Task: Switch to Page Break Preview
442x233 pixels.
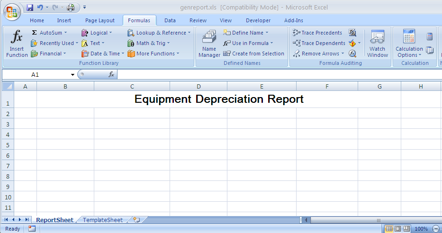Action: pyautogui.click(x=406, y=229)
